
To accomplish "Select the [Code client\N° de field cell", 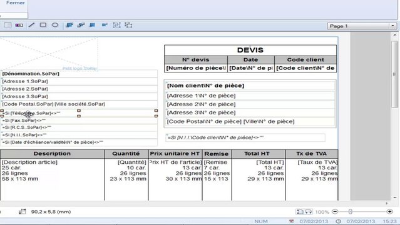I will [305, 68].
